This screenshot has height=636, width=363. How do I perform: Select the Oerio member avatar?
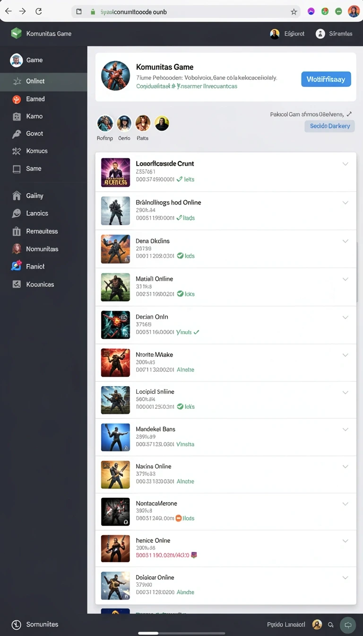click(124, 124)
